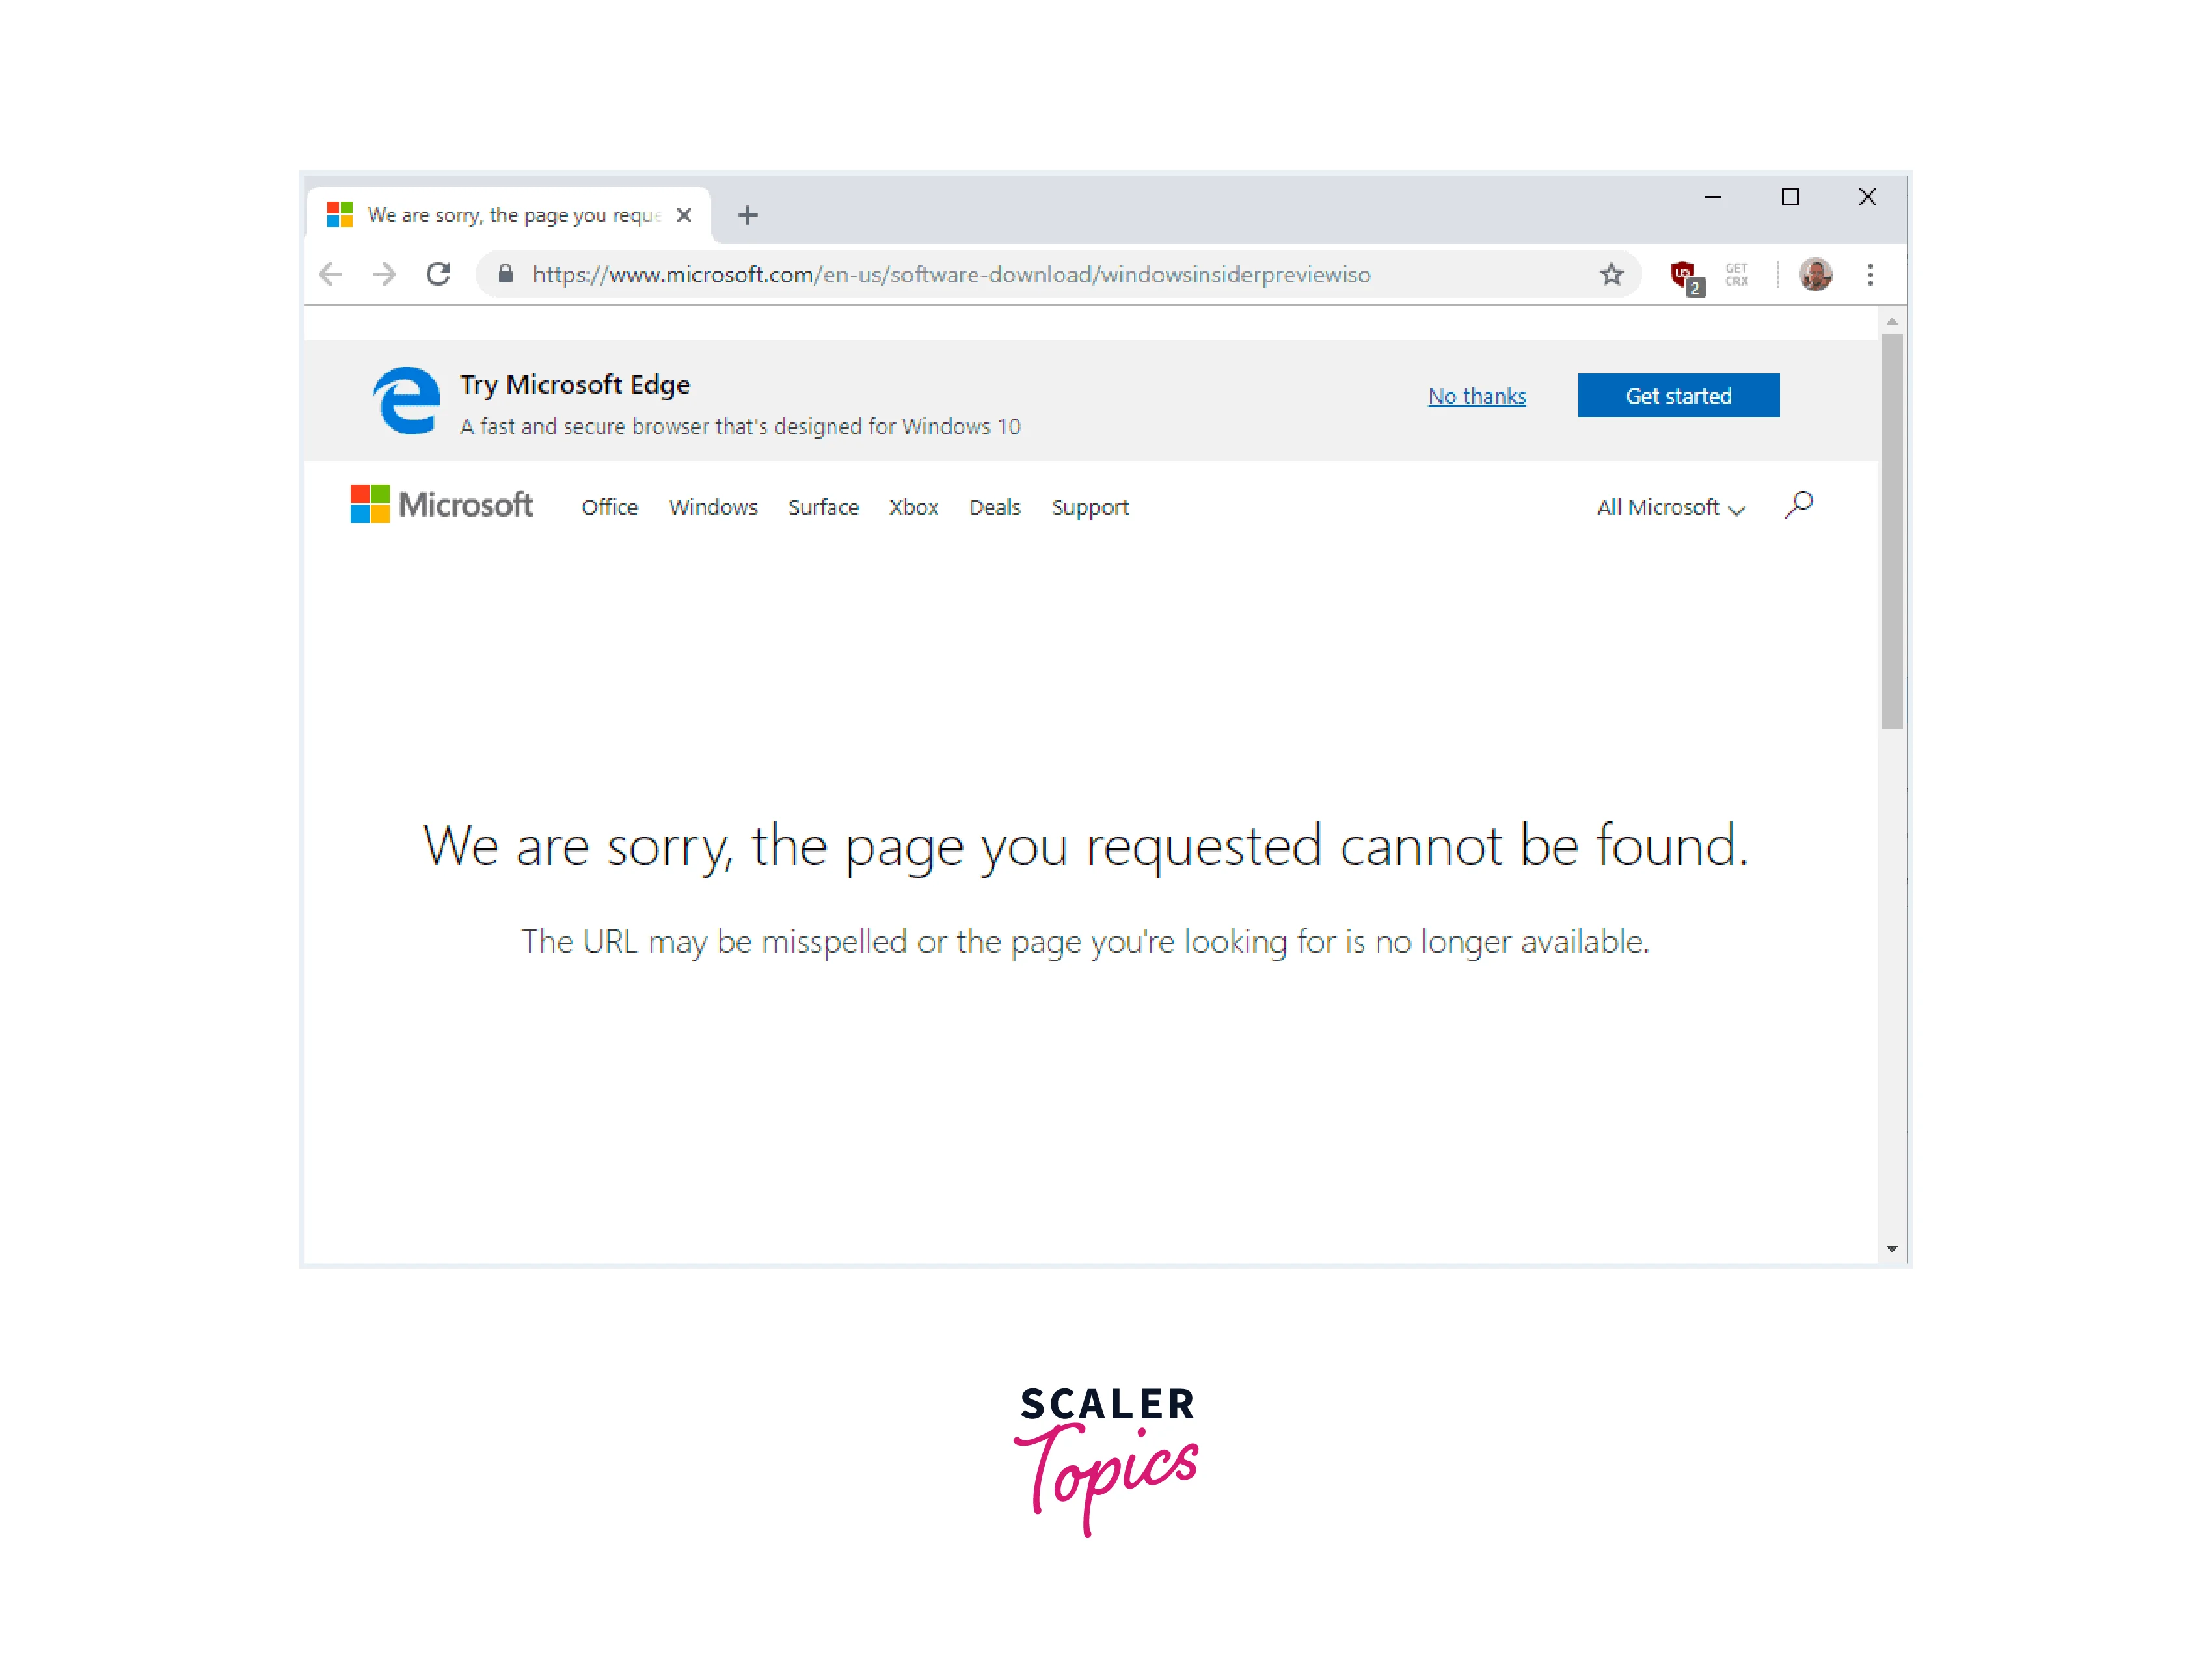Viewport: 2212px width, 1663px height.
Task: Click the page scrollbar down arrow
Action: 1891,1249
